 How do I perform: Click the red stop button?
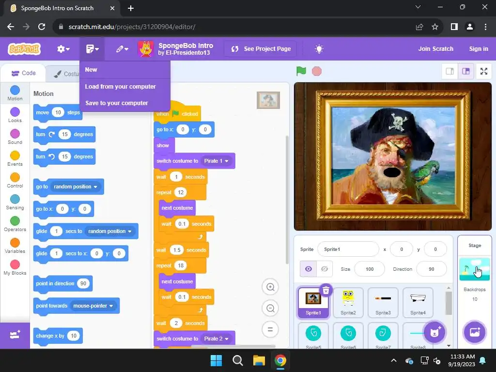click(317, 71)
